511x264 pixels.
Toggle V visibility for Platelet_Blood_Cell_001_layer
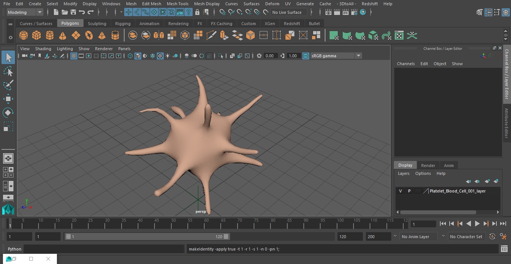click(x=400, y=191)
